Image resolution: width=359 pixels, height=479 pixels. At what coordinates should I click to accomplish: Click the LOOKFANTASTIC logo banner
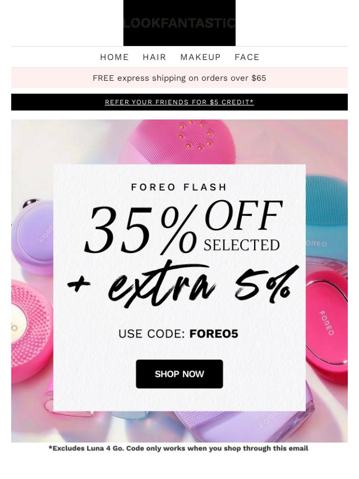click(179, 23)
